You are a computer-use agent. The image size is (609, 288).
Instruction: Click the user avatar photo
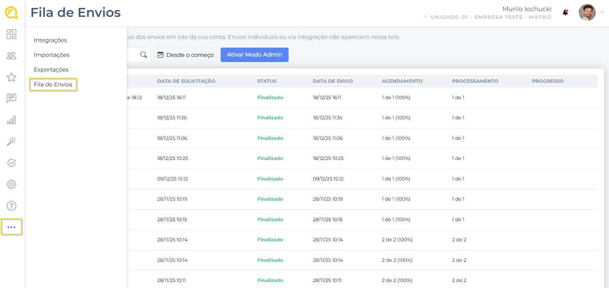(x=587, y=12)
